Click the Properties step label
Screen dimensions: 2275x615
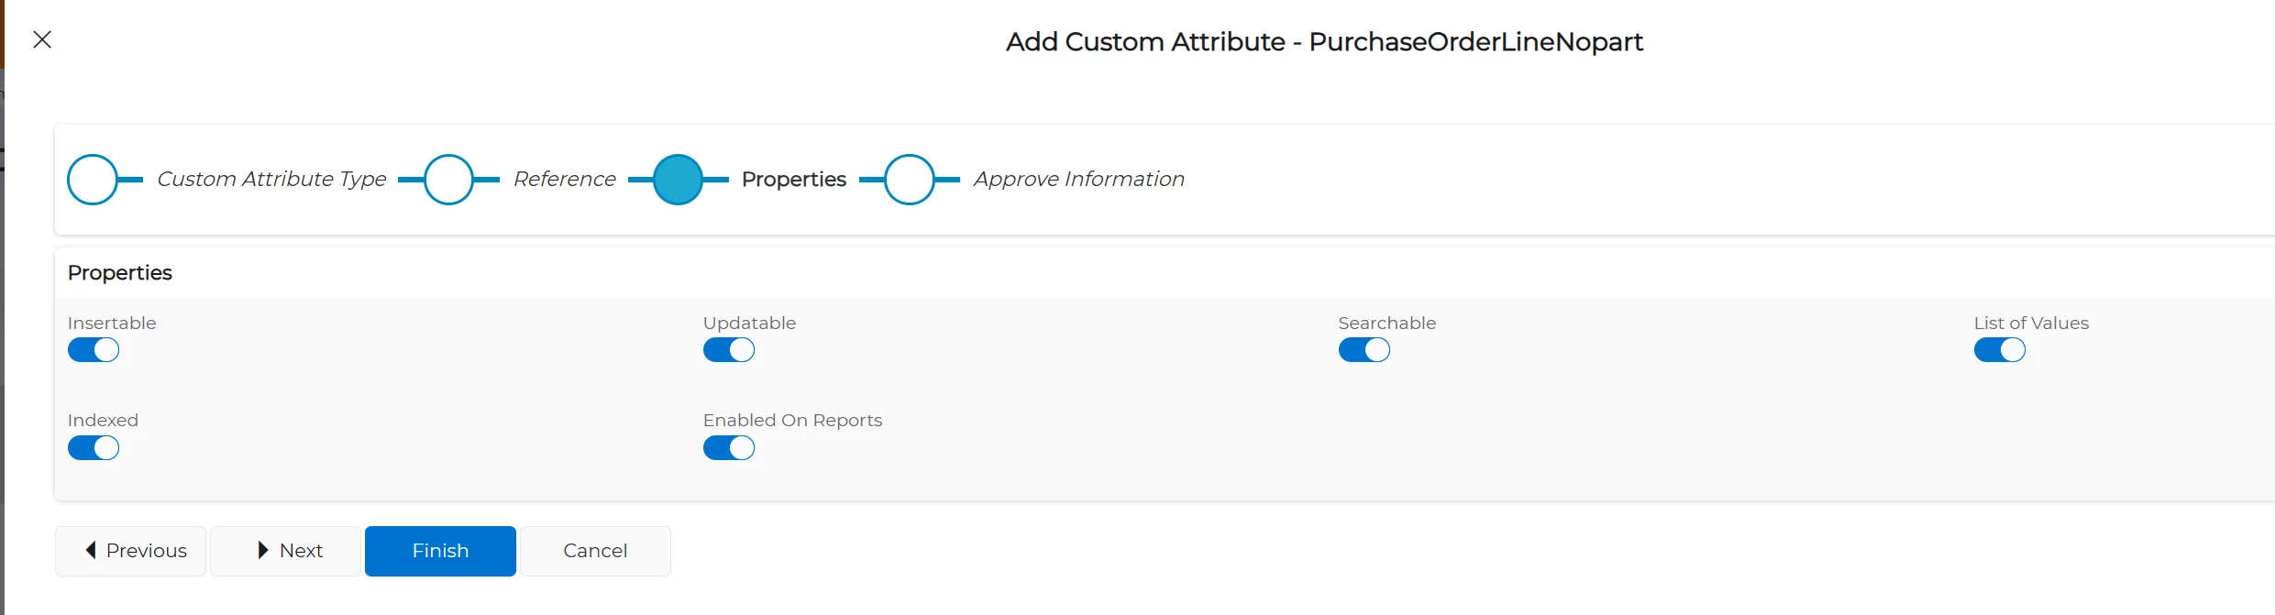coord(793,180)
